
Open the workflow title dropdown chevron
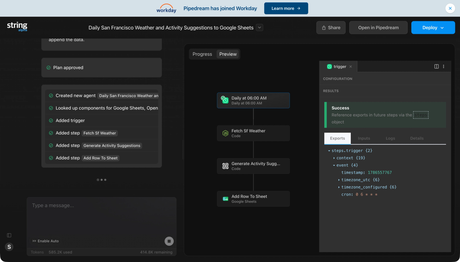(260, 27)
